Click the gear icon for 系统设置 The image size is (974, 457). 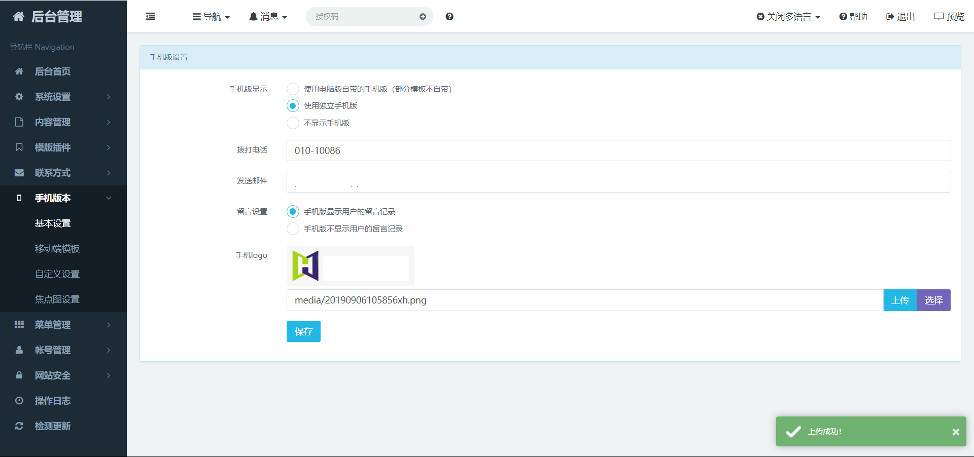click(x=19, y=97)
